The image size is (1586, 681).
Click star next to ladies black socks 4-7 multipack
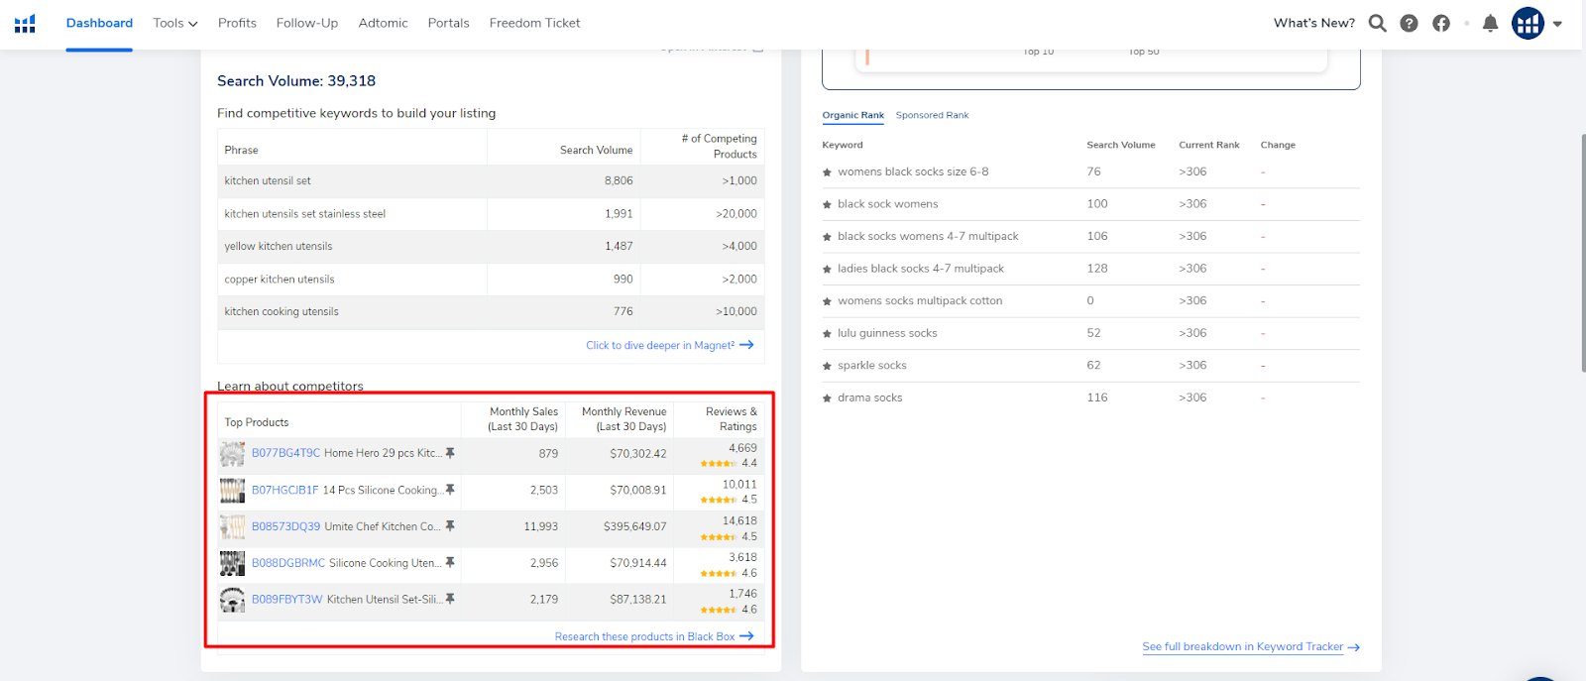(x=827, y=270)
